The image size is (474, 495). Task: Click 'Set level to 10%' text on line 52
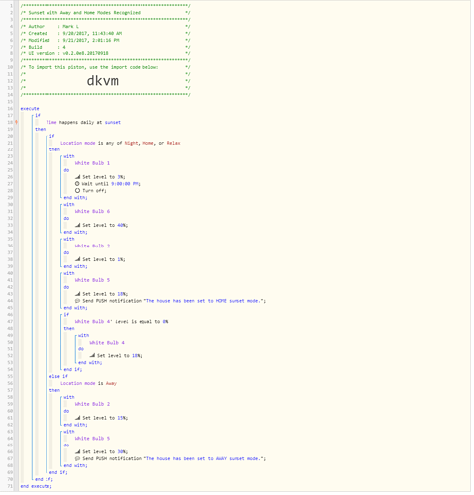point(120,356)
